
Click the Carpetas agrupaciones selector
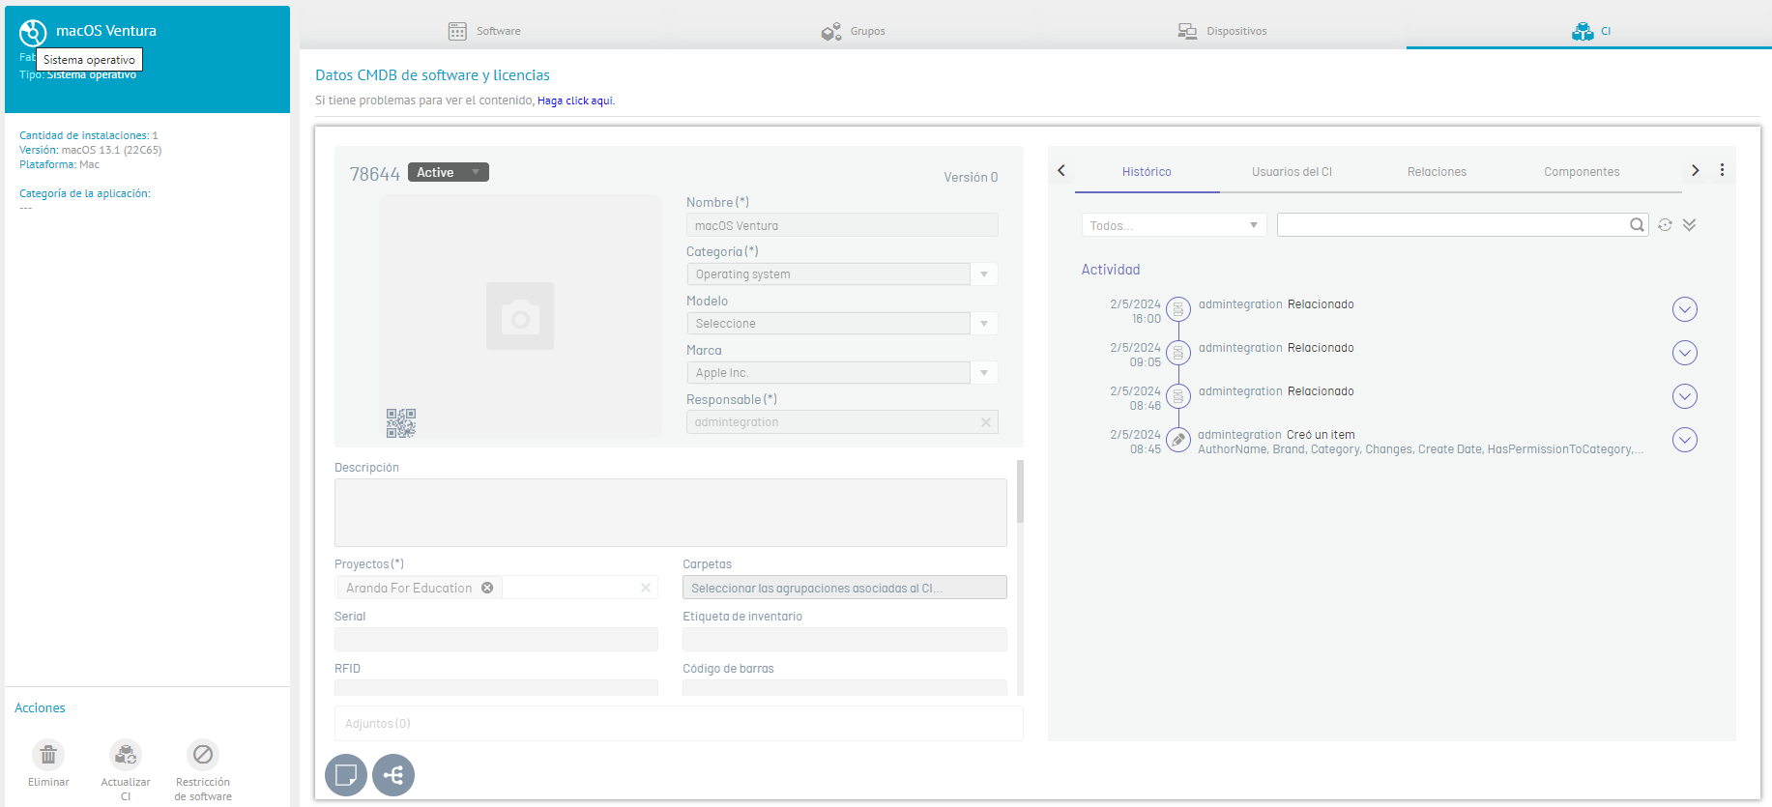pyautogui.click(x=845, y=588)
